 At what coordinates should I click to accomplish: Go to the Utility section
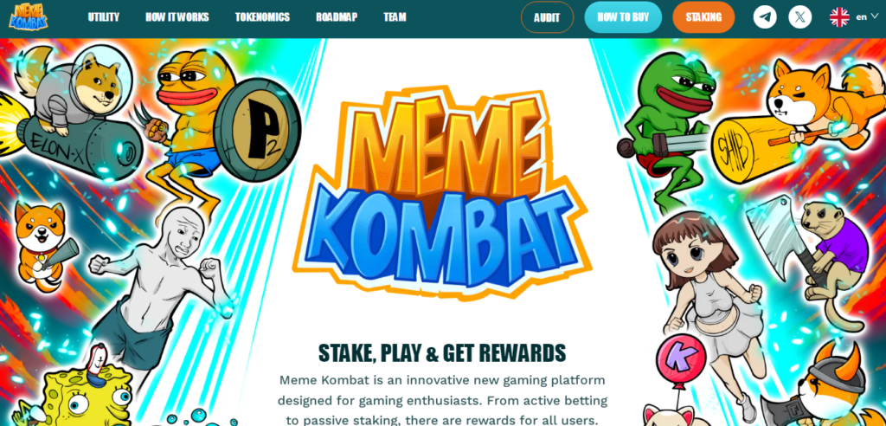(x=104, y=17)
